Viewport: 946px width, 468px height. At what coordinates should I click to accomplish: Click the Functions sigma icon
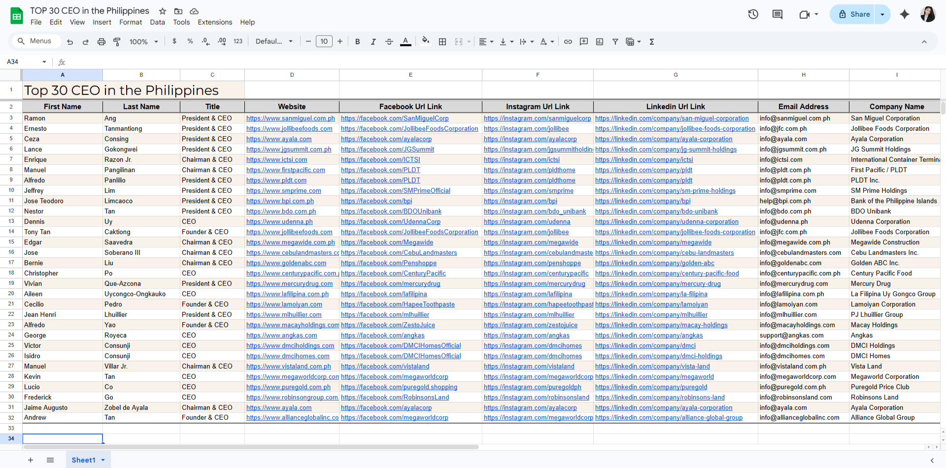point(652,42)
